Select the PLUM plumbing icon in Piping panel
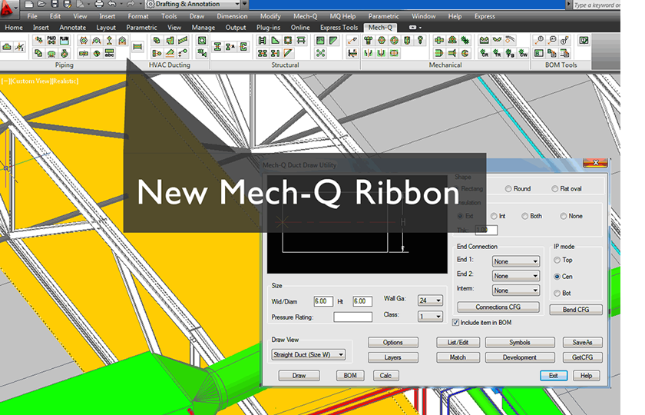645x415 pixels. click(64, 40)
